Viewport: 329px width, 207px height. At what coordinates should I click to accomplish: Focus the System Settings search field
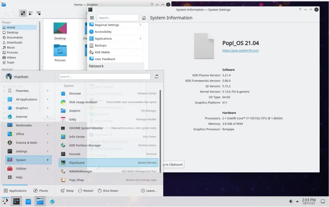tap(118, 18)
